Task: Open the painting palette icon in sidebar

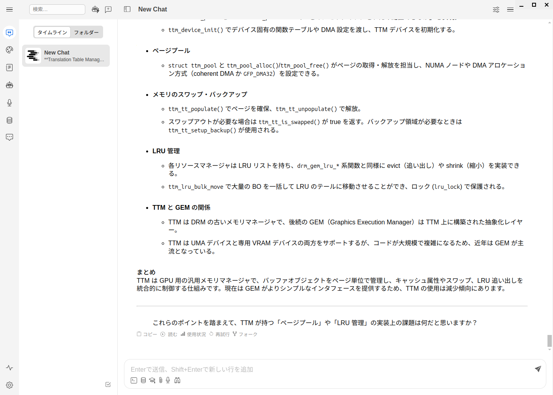Action: point(9,50)
